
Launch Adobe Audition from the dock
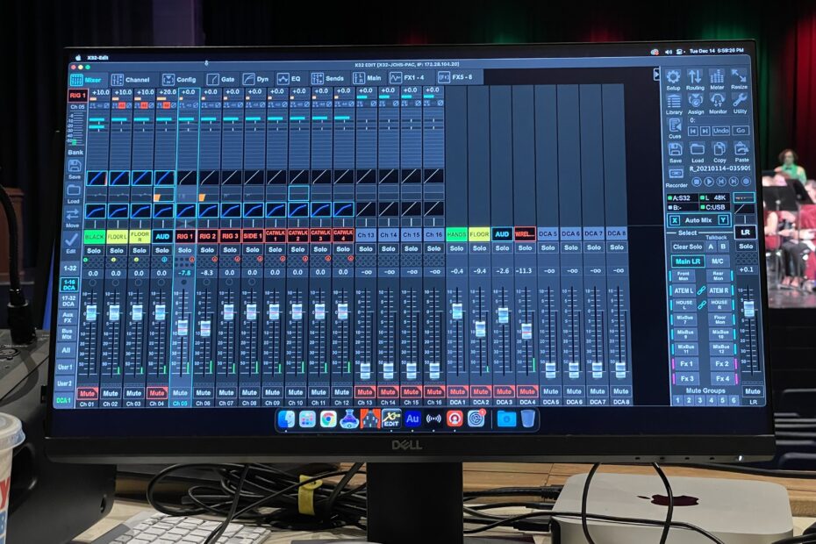(x=412, y=419)
